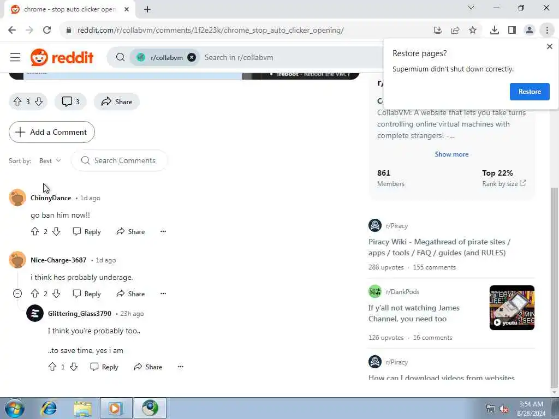Viewport: 559px width, 419px height.
Task: Share the post
Action: tap(117, 101)
